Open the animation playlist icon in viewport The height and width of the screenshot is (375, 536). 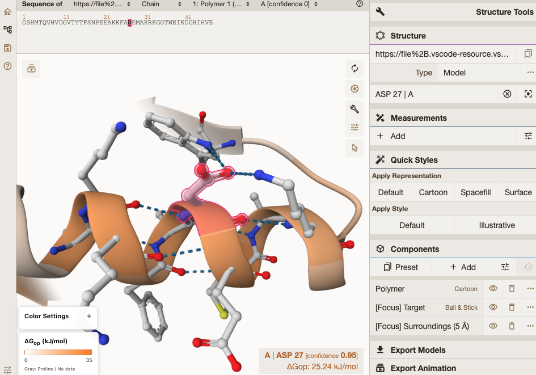point(31,69)
